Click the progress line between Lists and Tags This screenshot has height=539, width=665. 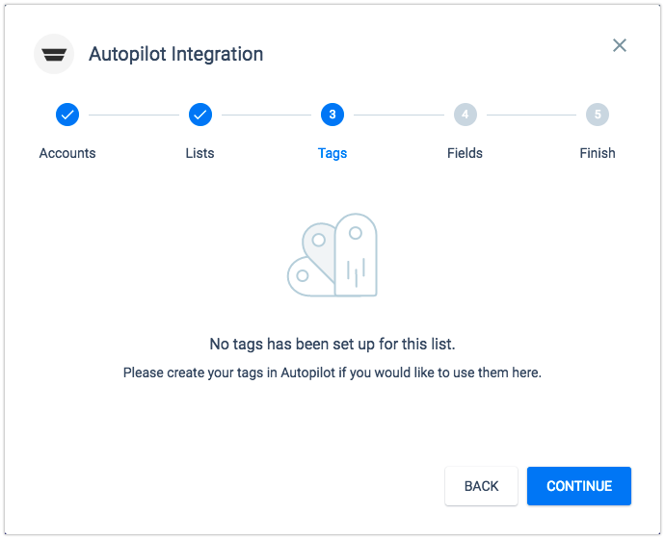click(266, 115)
